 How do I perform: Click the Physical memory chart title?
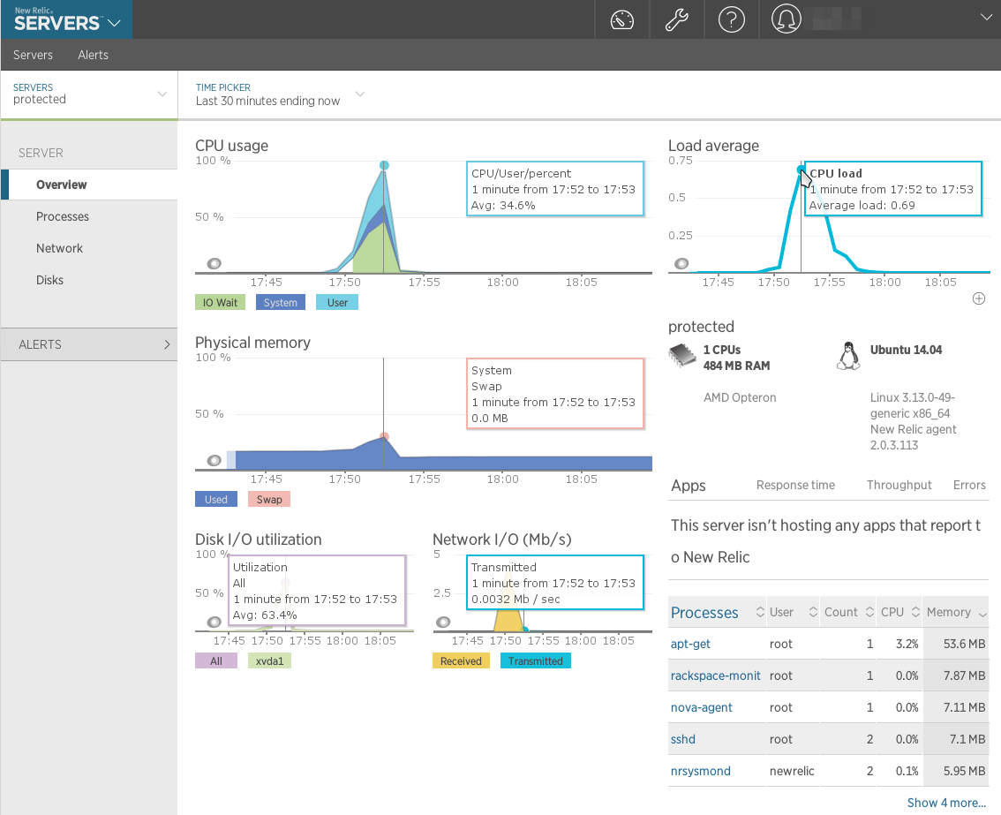(x=252, y=343)
